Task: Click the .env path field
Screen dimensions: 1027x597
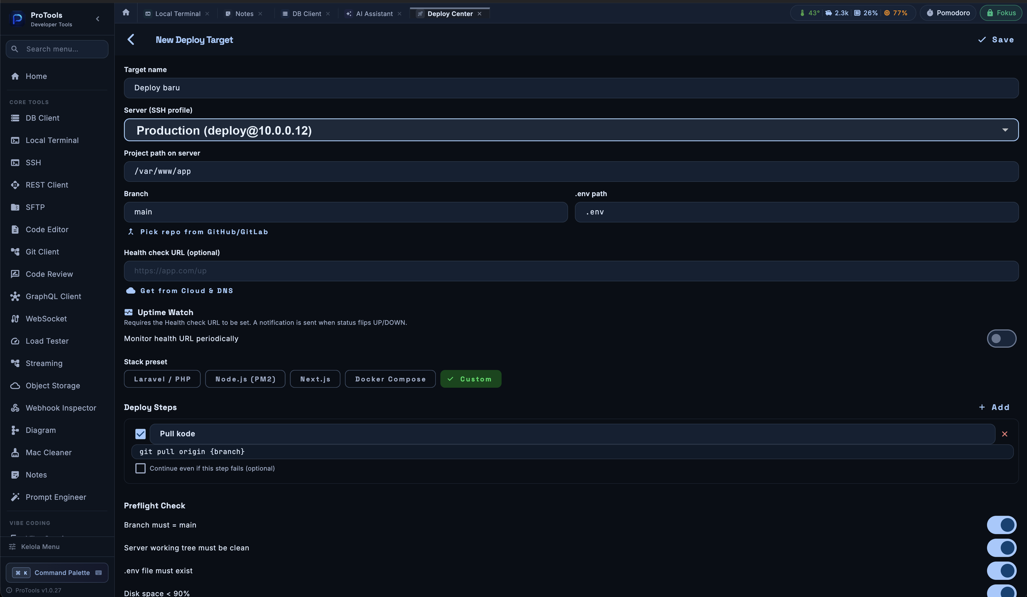Action: coord(796,212)
